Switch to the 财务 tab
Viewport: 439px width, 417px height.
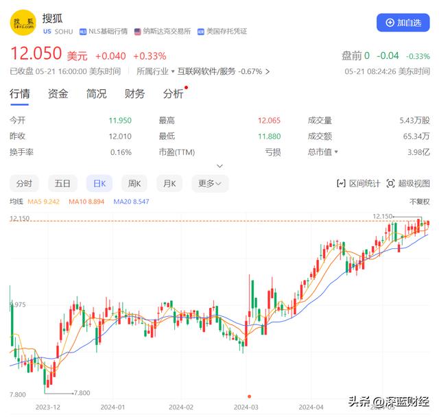(134, 94)
